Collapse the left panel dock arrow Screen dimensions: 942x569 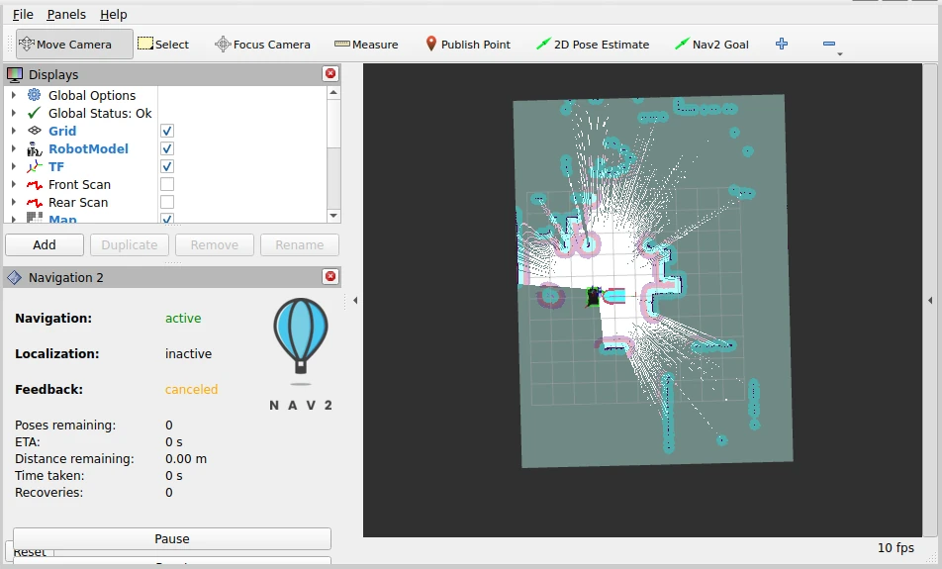[355, 300]
